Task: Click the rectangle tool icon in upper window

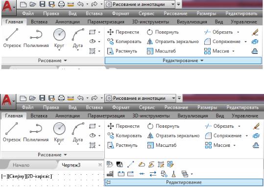Action: click(92, 32)
